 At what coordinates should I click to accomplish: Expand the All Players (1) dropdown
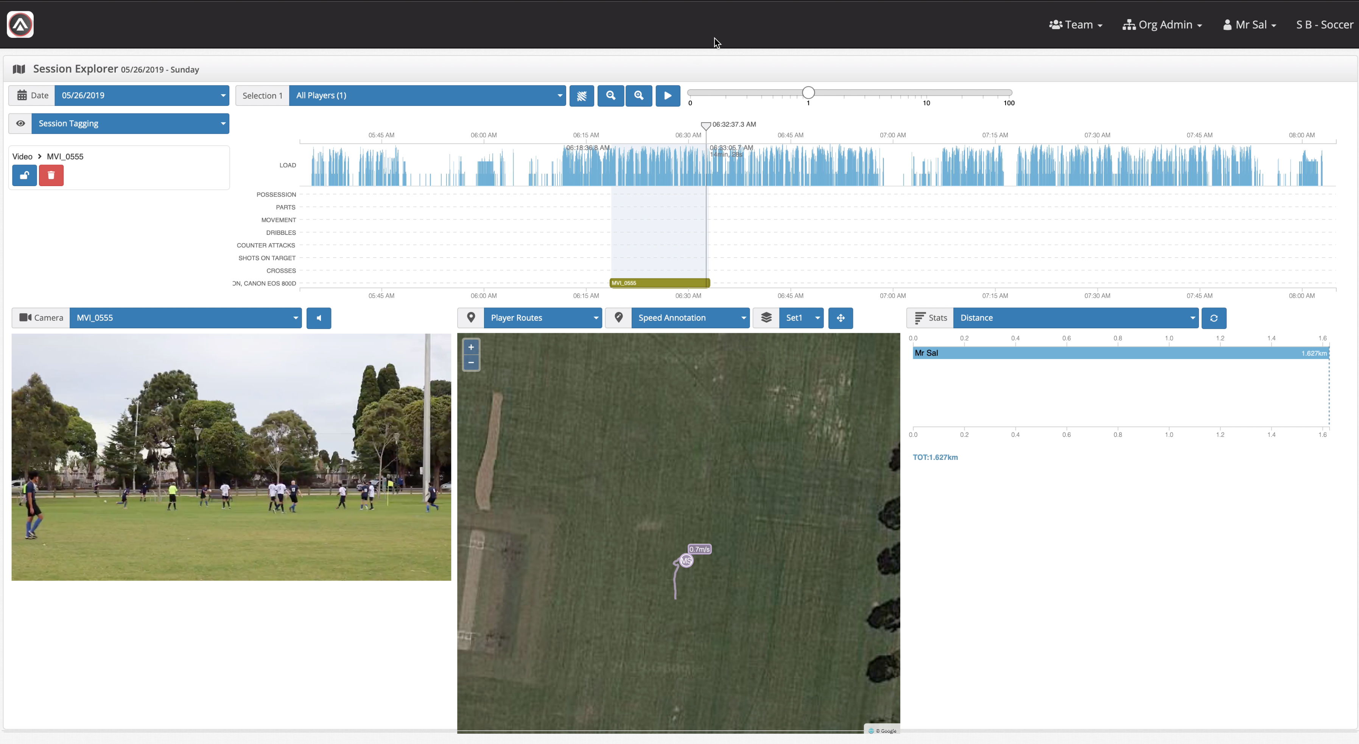click(x=427, y=95)
